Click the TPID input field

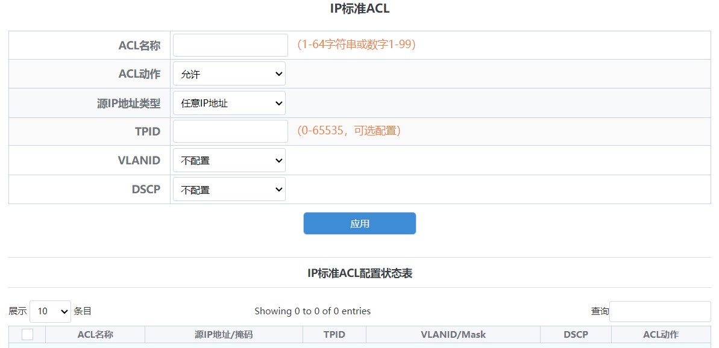point(230,131)
